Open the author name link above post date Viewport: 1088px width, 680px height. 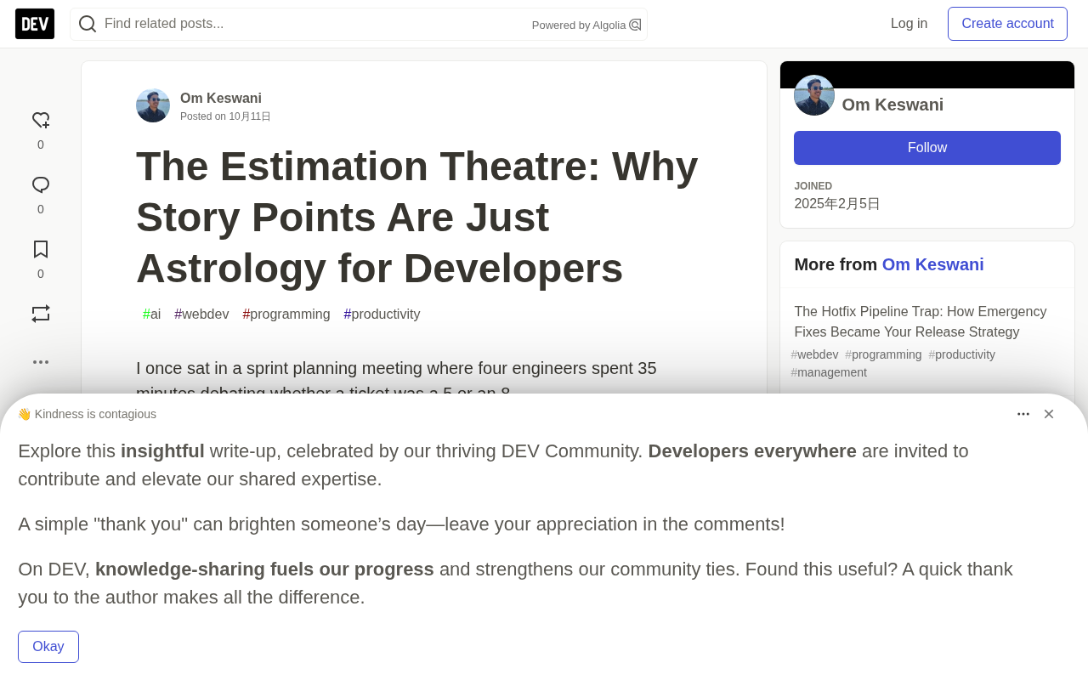tap(221, 99)
